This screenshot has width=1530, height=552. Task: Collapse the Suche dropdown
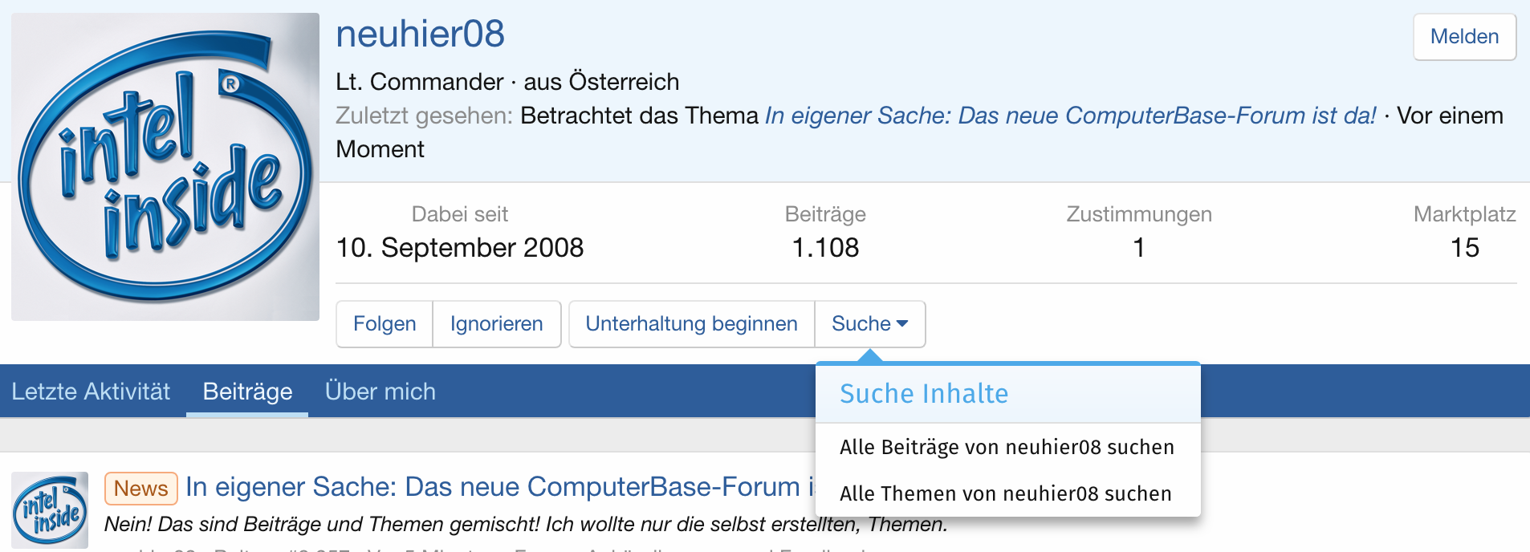tap(870, 324)
